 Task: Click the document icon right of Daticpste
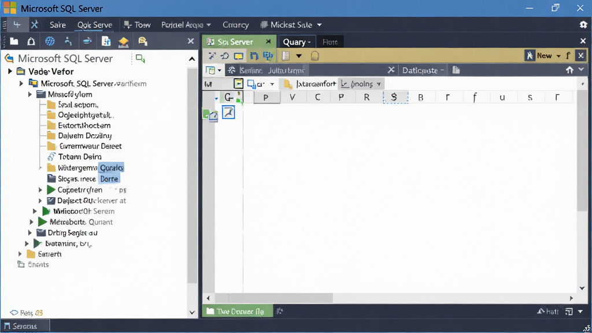pos(456,70)
